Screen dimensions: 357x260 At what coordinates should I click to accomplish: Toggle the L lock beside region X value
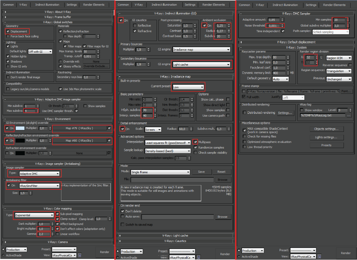[321, 57]
